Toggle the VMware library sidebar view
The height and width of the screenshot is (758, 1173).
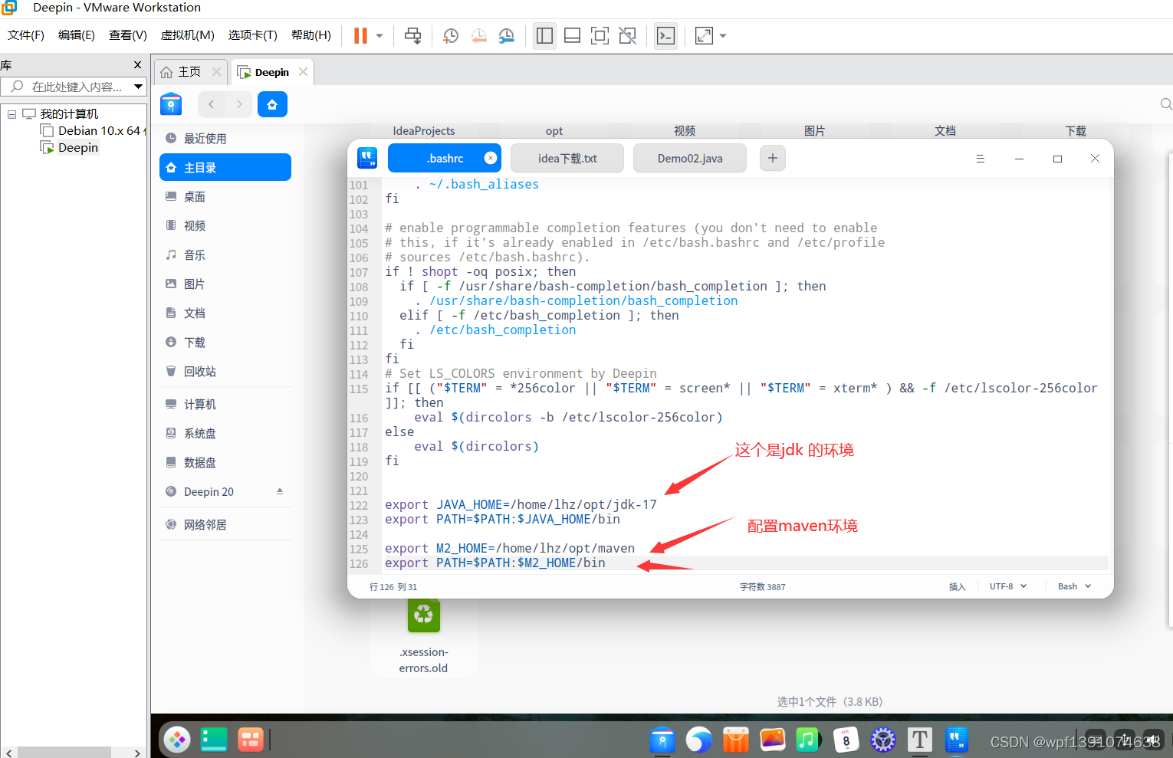tap(544, 36)
